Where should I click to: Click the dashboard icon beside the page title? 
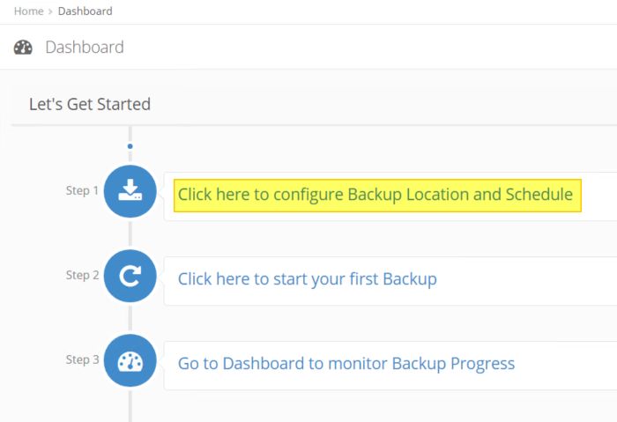tap(23, 48)
